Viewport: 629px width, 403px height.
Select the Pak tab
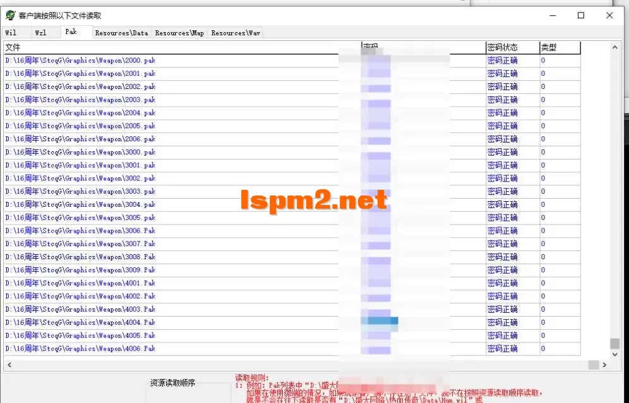(71, 32)
